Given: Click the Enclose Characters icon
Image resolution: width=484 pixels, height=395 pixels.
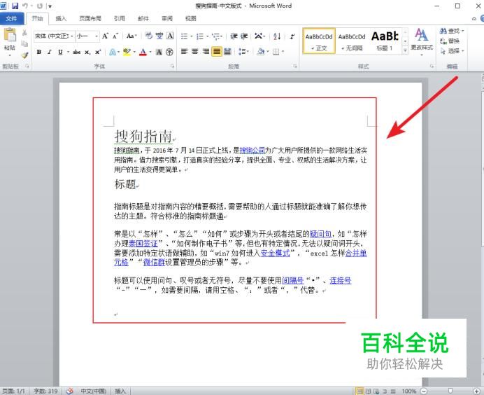Looking at the screenshot, I should pos(169,52).
